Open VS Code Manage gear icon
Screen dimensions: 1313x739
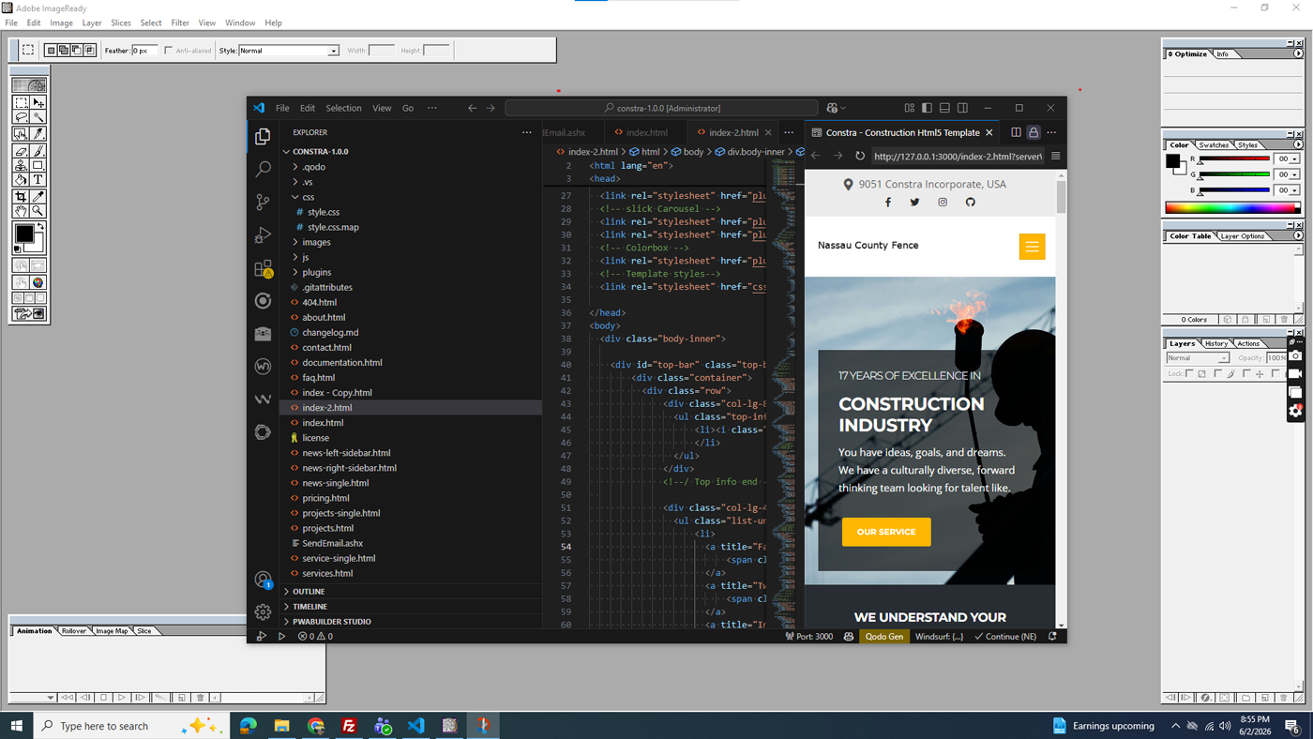[263, 611]
